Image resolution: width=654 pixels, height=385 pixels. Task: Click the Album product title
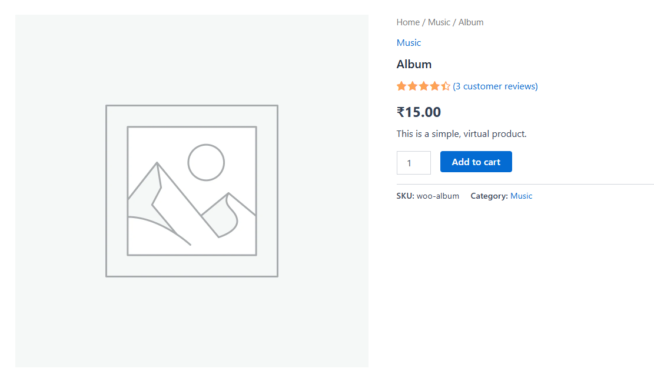tap(414, 64)
